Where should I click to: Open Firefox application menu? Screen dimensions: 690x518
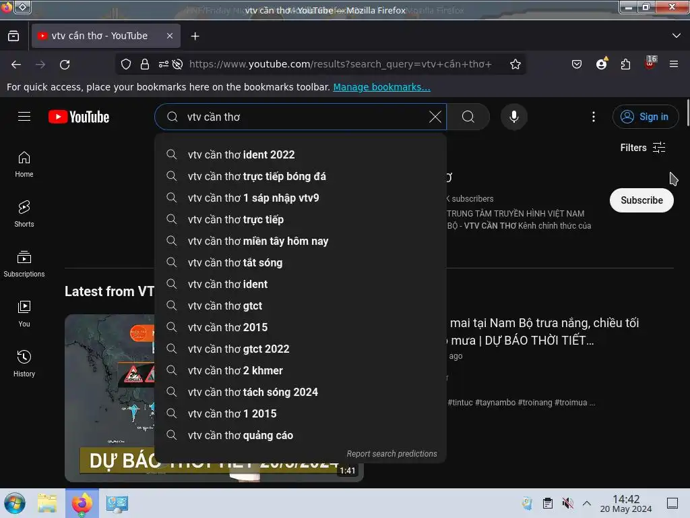point(673,64)
